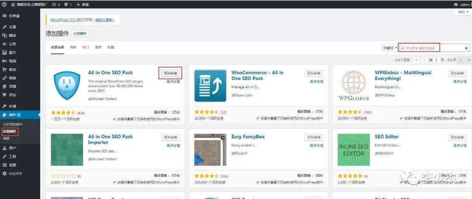Switch to the 热门 popular tab

(86, 48)
